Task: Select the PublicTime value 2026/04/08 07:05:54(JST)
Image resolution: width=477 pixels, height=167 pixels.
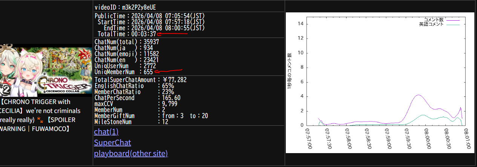Action: pyautogui.click(x=168, y=16)
